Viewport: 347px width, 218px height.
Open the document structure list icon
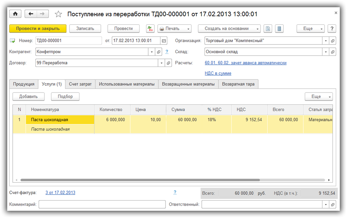279,29
